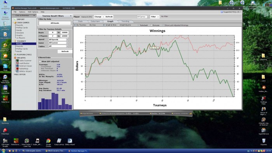272x153 pixels.
Task: Click the minimize sidebar arrow icon
Action: click(x=34, y=16)
